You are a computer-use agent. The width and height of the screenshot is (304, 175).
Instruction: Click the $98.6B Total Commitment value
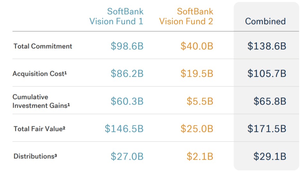coord(127,46)
